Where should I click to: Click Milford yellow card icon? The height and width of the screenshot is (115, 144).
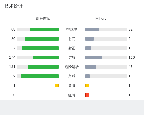(87, 85)
